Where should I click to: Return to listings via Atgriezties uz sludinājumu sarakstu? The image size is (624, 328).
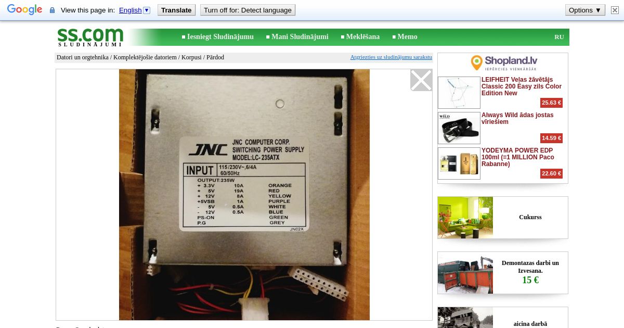tap(391, 57)
